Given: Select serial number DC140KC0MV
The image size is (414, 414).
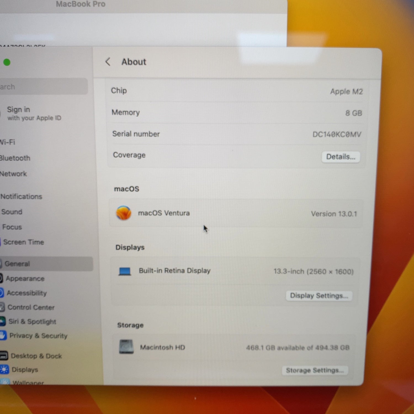Looking at the screenshot, I should point(337,134).
